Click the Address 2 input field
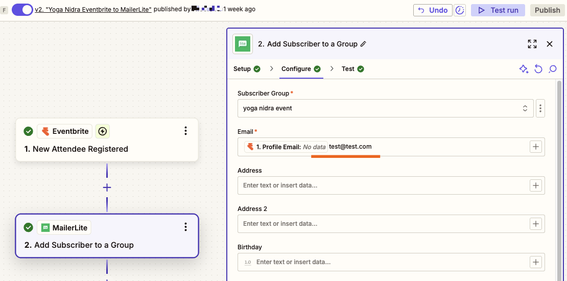 point(391,224)
